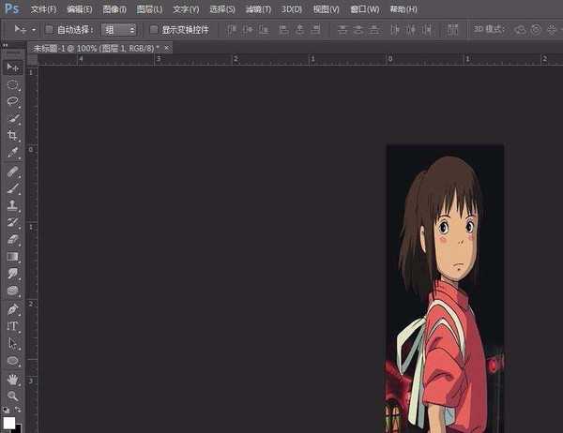Select the Clone Stamp tool
This screenshot has height=433, width=563.
tap(13, 204)
